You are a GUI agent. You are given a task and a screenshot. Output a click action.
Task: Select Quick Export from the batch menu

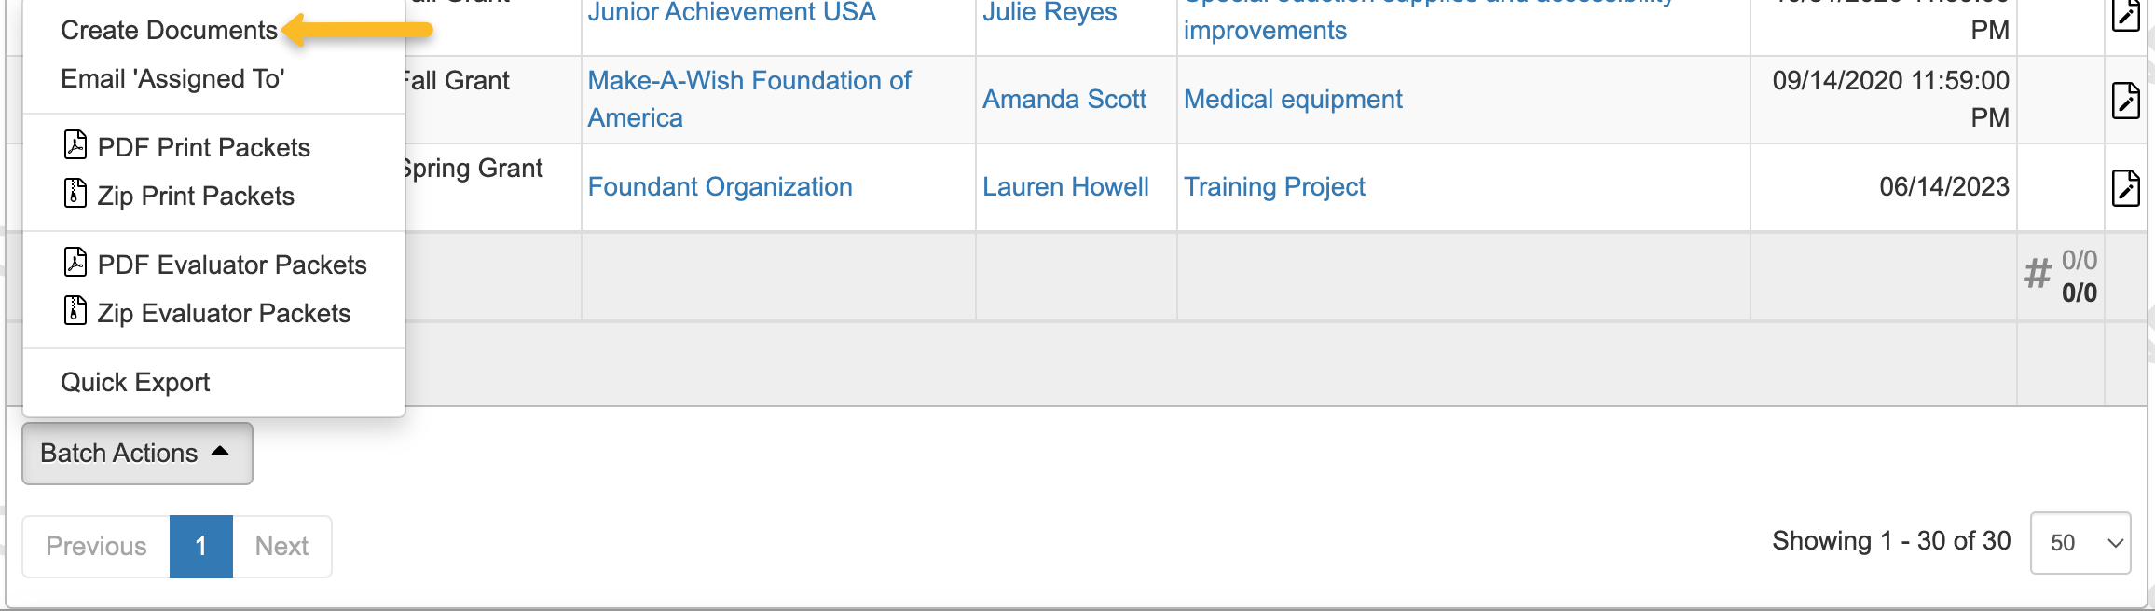coord(135,383)
